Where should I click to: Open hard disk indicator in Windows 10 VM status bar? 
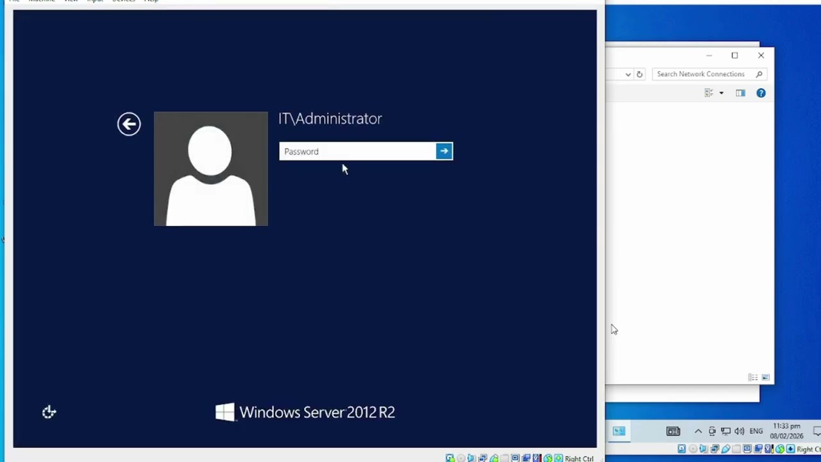[x=681, y=449]
